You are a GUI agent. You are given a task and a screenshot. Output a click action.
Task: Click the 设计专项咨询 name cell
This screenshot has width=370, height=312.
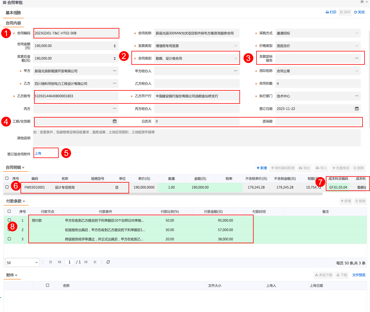tap(65, 187)
